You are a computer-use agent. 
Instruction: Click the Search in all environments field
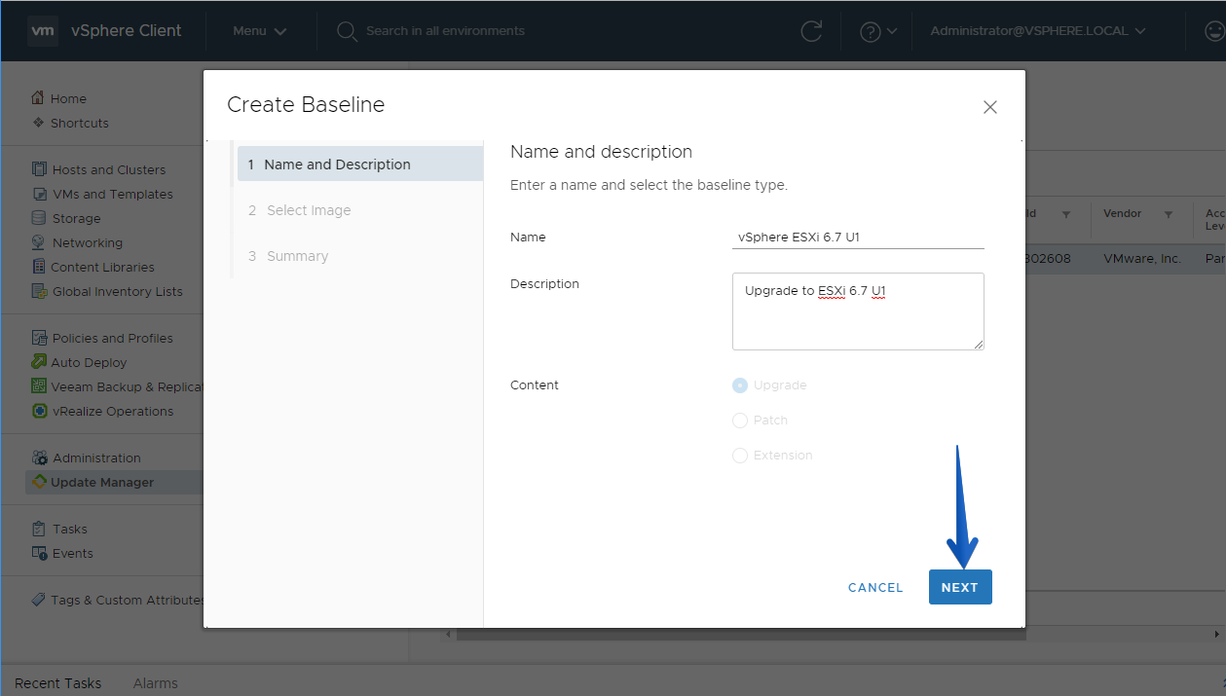point(445,31)
